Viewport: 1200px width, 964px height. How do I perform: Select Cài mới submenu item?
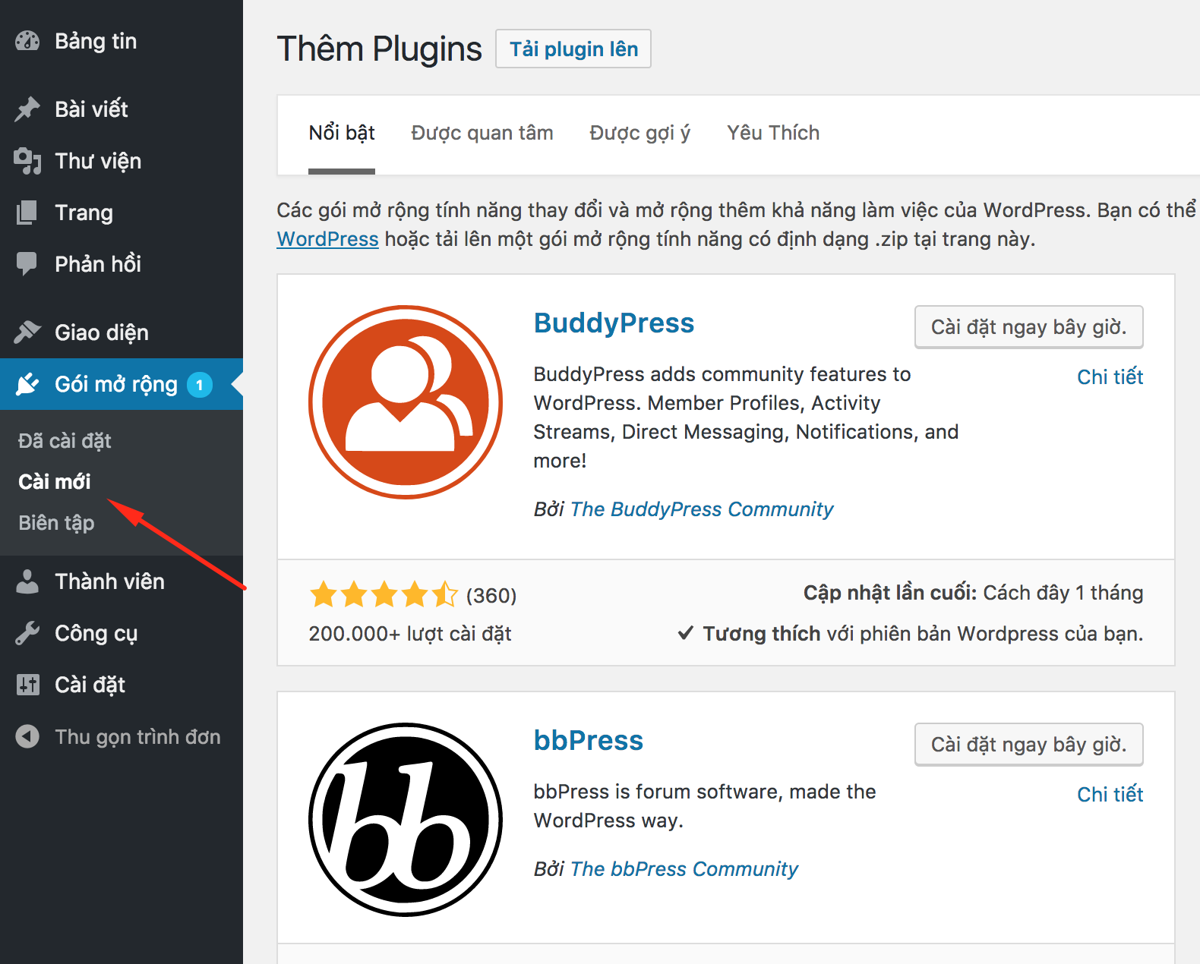(x=54, y=482)
